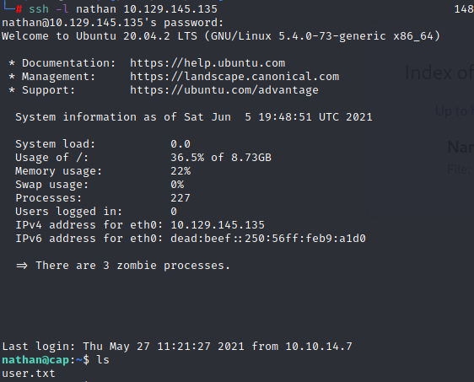The height and width of the screenshot is (382, 474).
Task: Click the user.txt file name output
Action: [x=29, y=374]
